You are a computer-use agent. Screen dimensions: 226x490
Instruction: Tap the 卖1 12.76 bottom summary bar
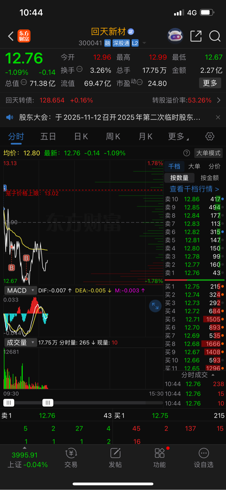56,415
